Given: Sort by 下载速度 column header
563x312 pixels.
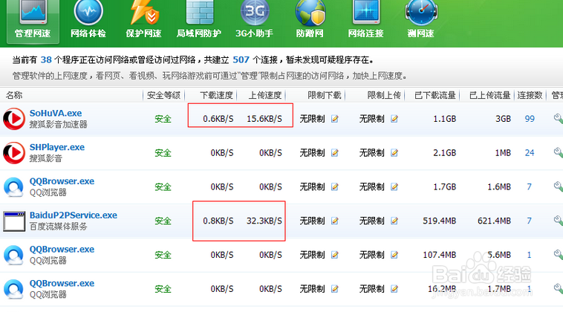Looking at the screenshot, I should [217, 95].
